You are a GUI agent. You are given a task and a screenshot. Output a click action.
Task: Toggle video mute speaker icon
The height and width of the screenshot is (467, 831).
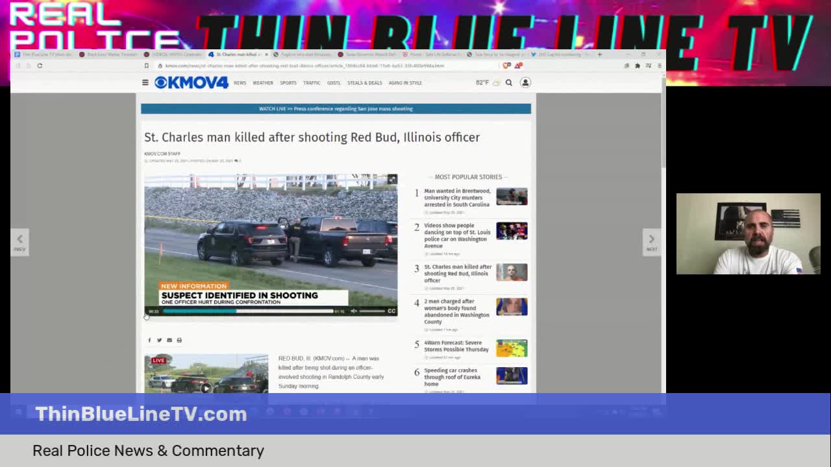pos(354,311)
